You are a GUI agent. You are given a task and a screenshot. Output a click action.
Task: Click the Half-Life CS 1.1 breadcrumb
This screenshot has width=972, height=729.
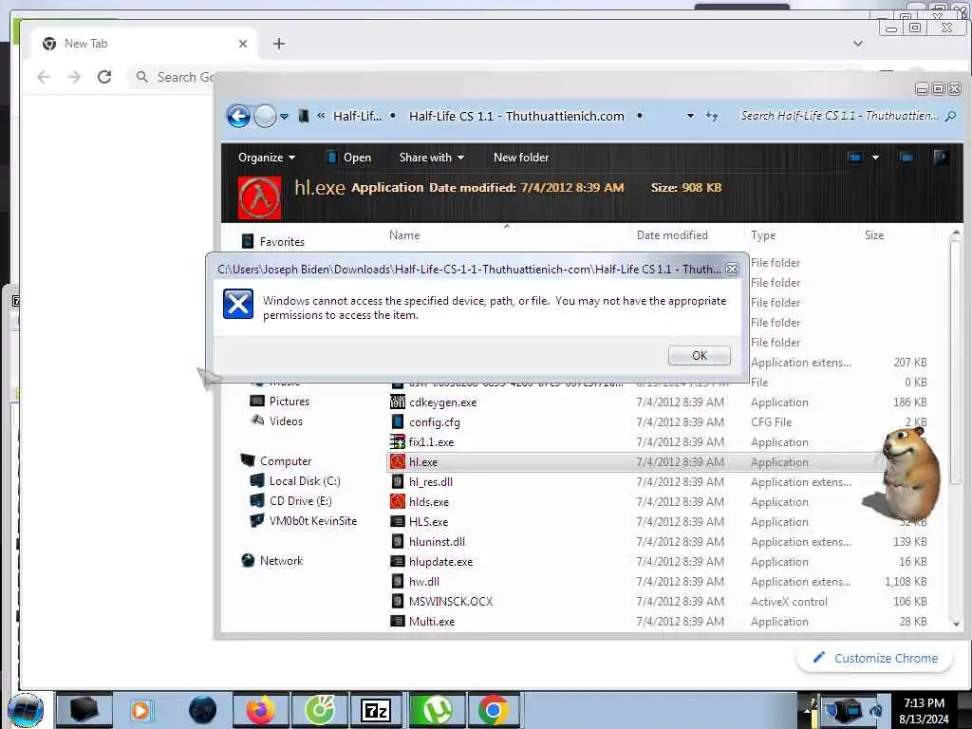pyautogui.click(x=516, y=116)
